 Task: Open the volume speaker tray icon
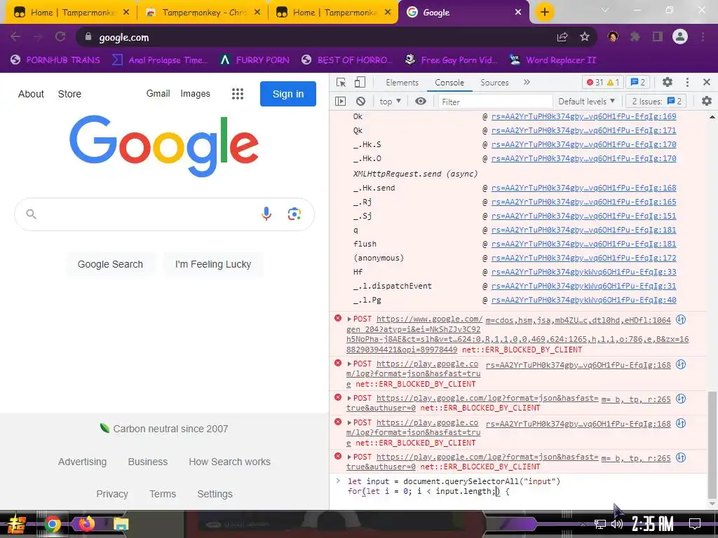point(617,524)
